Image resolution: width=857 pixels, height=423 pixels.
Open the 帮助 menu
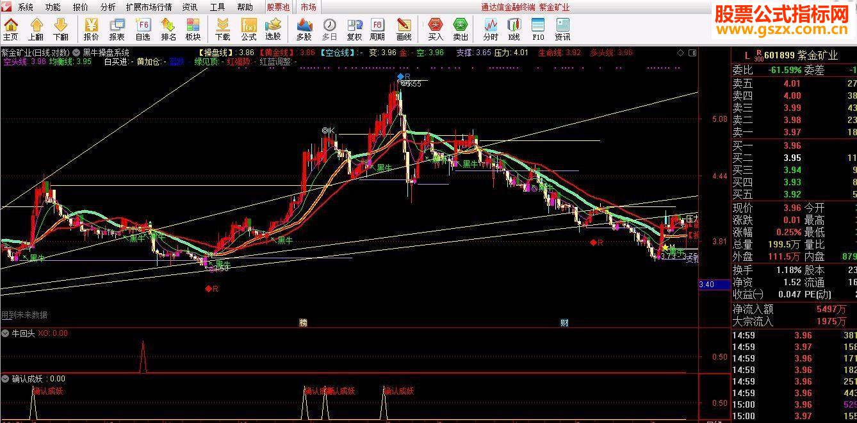[x=245, y=7]
